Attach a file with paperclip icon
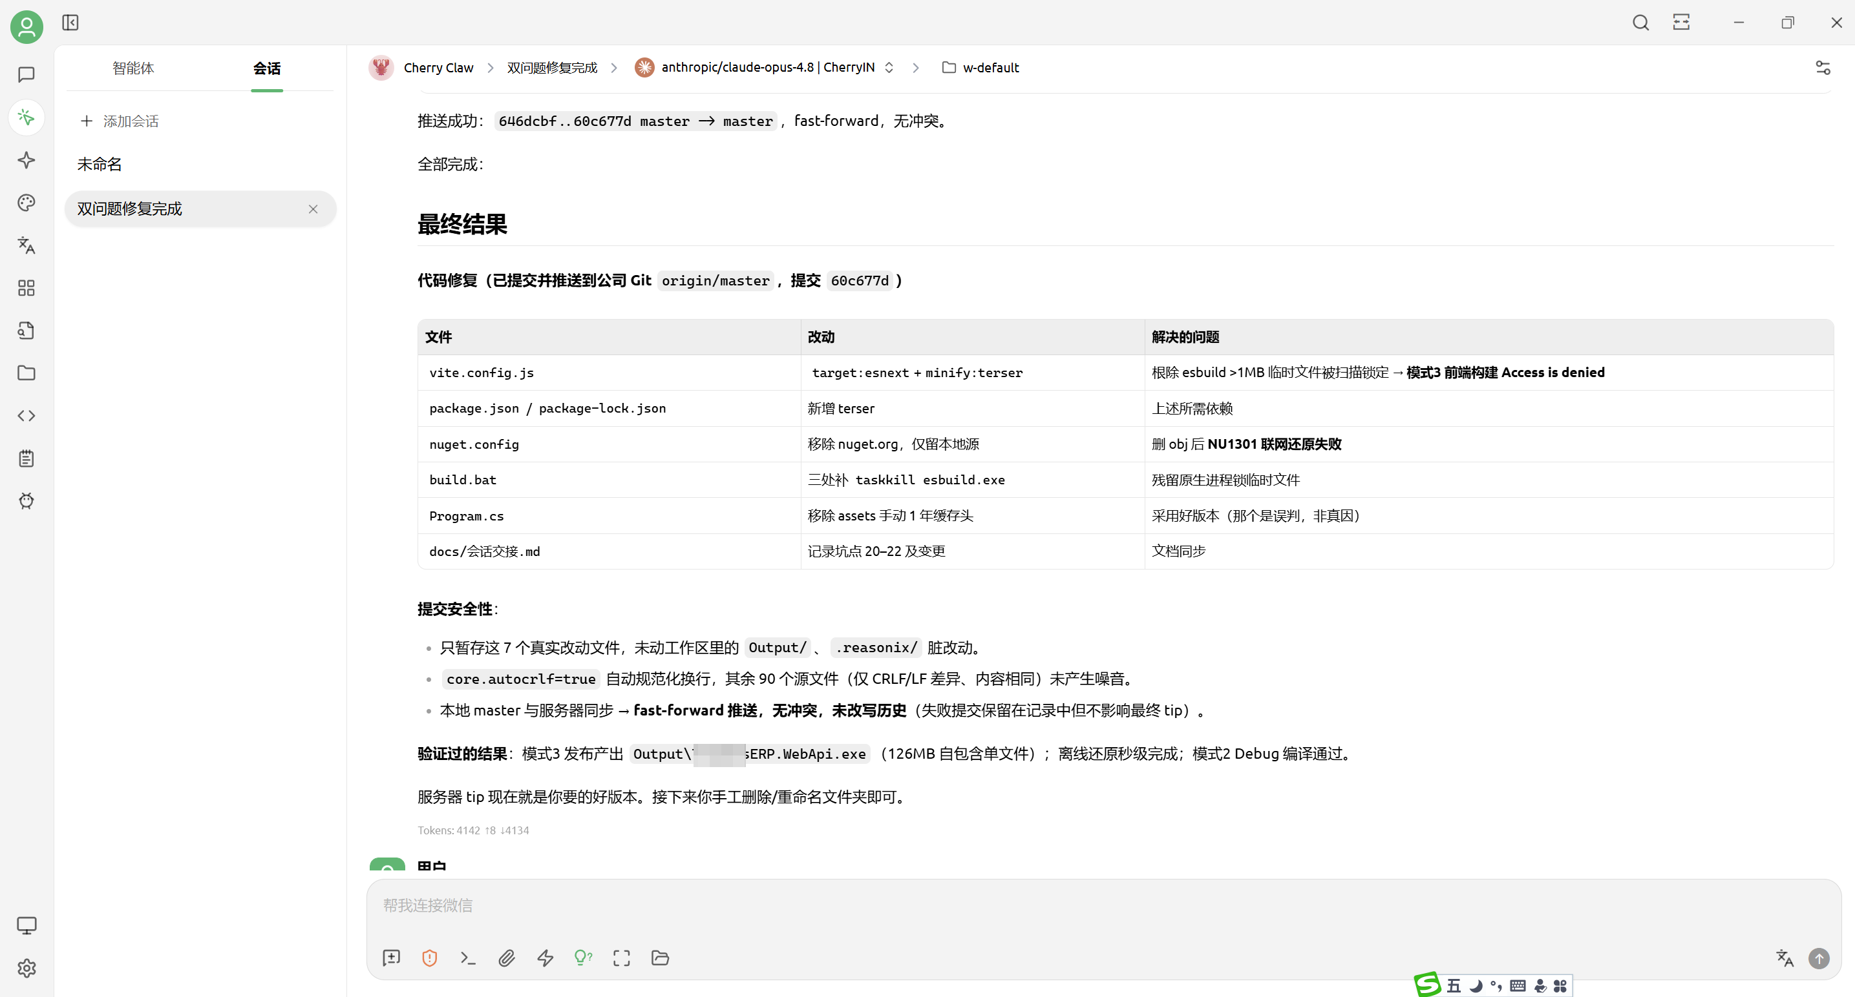 click(x=507, y=958)
